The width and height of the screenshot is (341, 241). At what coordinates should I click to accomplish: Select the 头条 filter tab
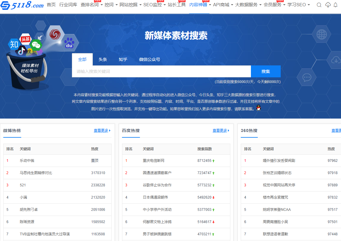[x=103, y=59]
